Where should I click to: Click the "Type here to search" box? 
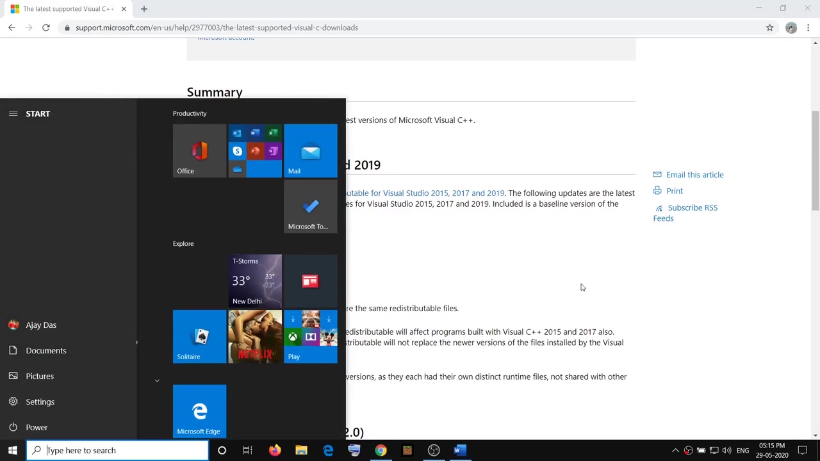(119, 450)
